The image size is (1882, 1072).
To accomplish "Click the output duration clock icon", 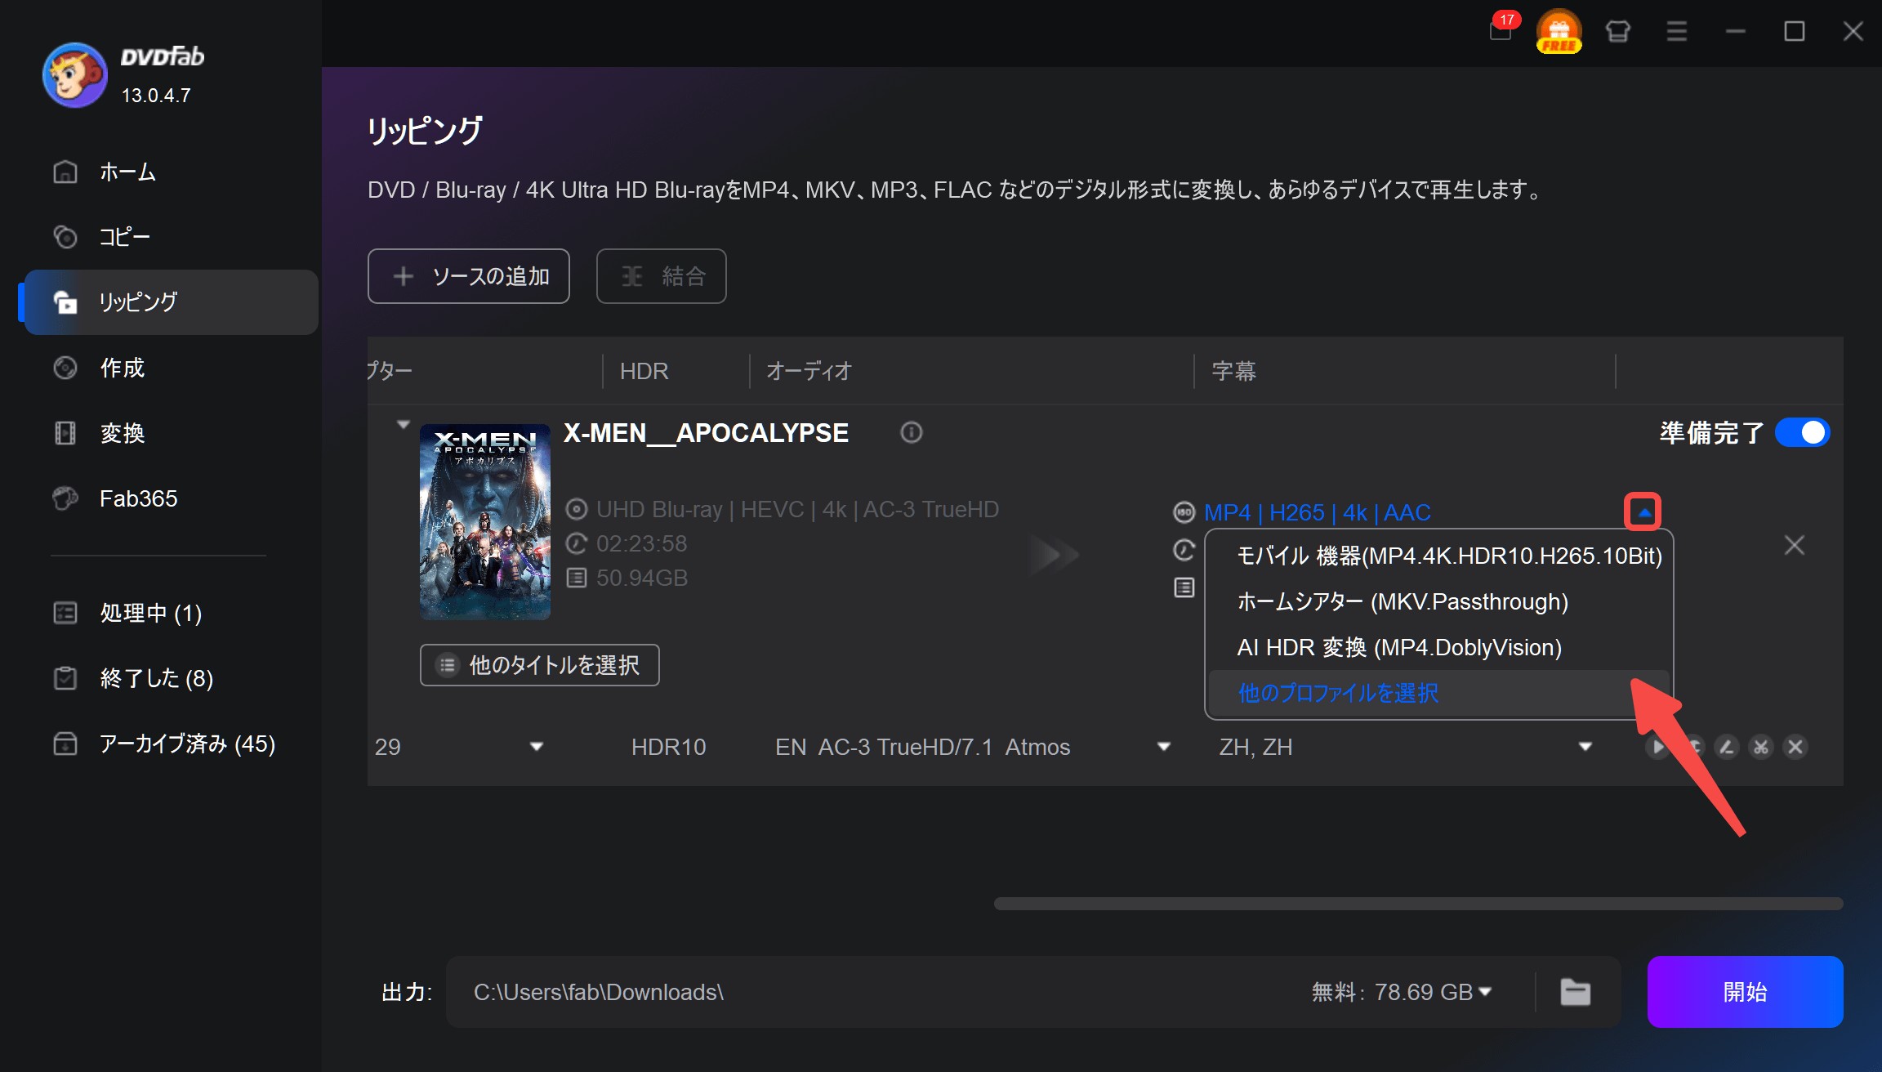I will 1184,550.
